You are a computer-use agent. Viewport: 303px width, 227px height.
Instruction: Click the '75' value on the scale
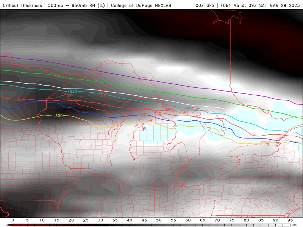[x=232, y=220]
